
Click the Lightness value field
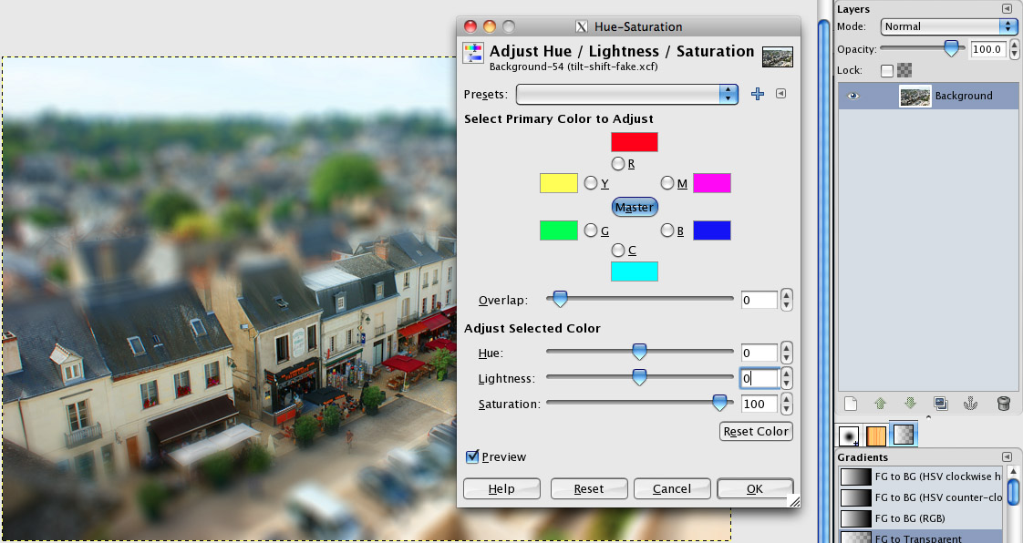(759, 378)
